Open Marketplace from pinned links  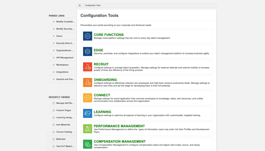[62, 65]
